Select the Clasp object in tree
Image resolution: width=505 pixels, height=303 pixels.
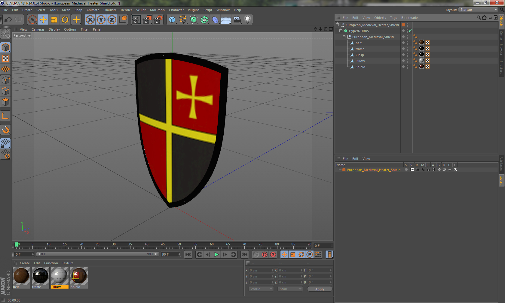360,55
